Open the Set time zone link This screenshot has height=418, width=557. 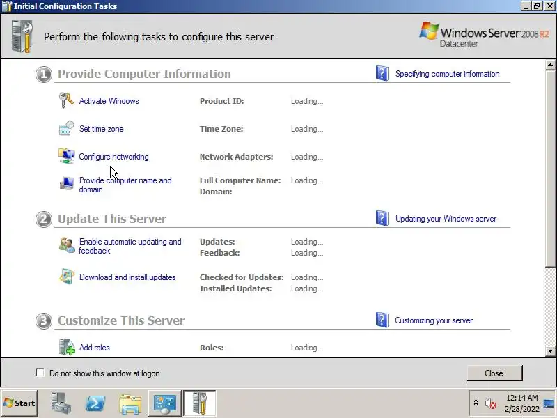click(101, 129)
